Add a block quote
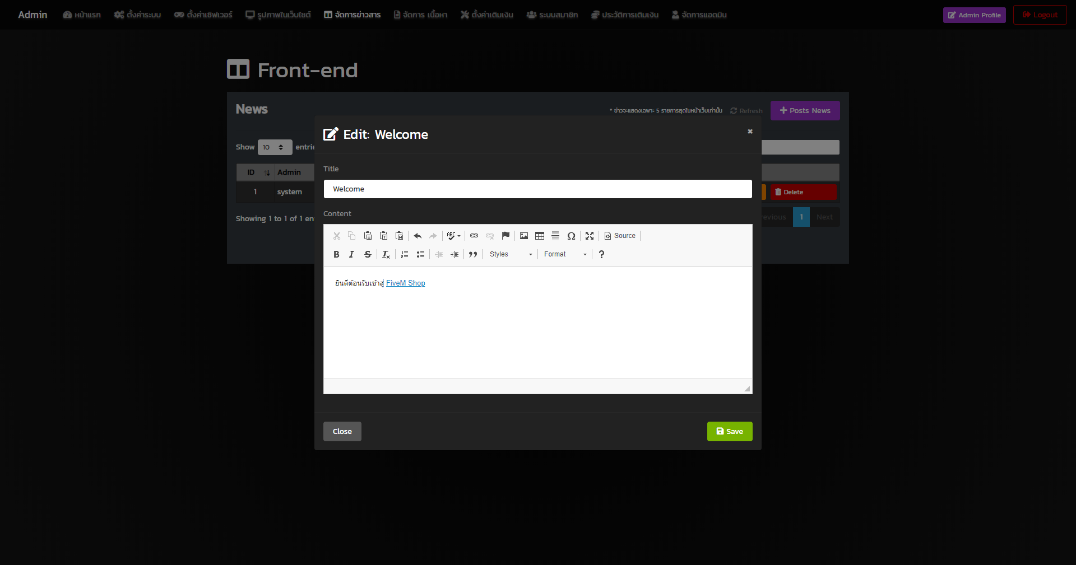 [473, 254]
